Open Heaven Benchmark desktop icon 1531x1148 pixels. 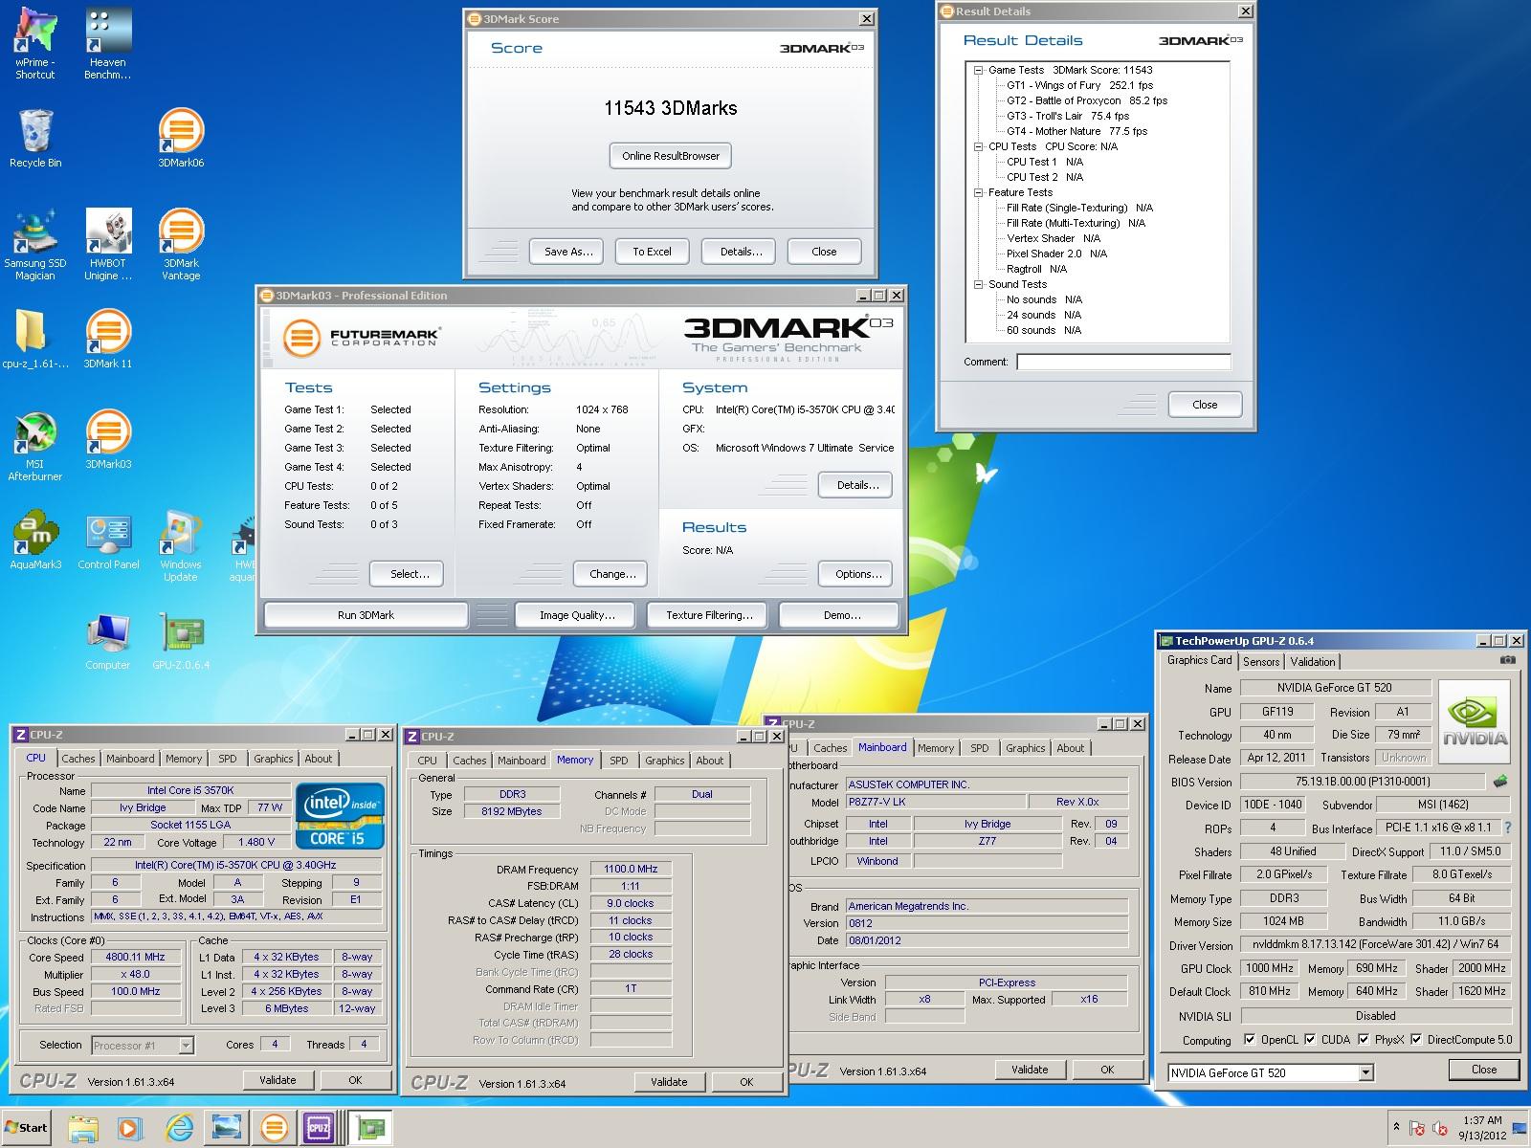[107, 43]
